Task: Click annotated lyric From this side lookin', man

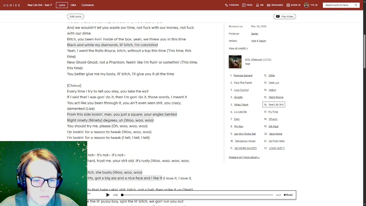Action: coord(122,114)
